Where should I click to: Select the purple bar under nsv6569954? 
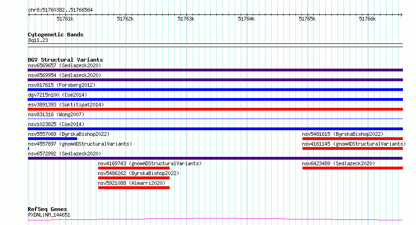[x=215, y=80]
